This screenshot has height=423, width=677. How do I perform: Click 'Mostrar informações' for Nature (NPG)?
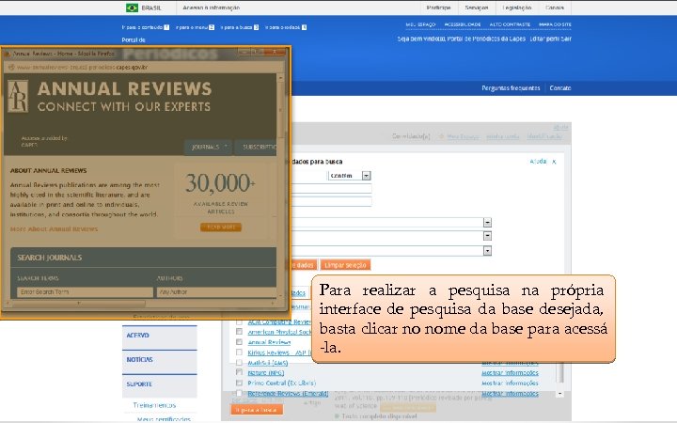pos(510,372)
